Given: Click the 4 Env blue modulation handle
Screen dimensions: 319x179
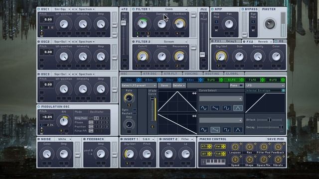Looking at the screenshot, I should [200, 80].
